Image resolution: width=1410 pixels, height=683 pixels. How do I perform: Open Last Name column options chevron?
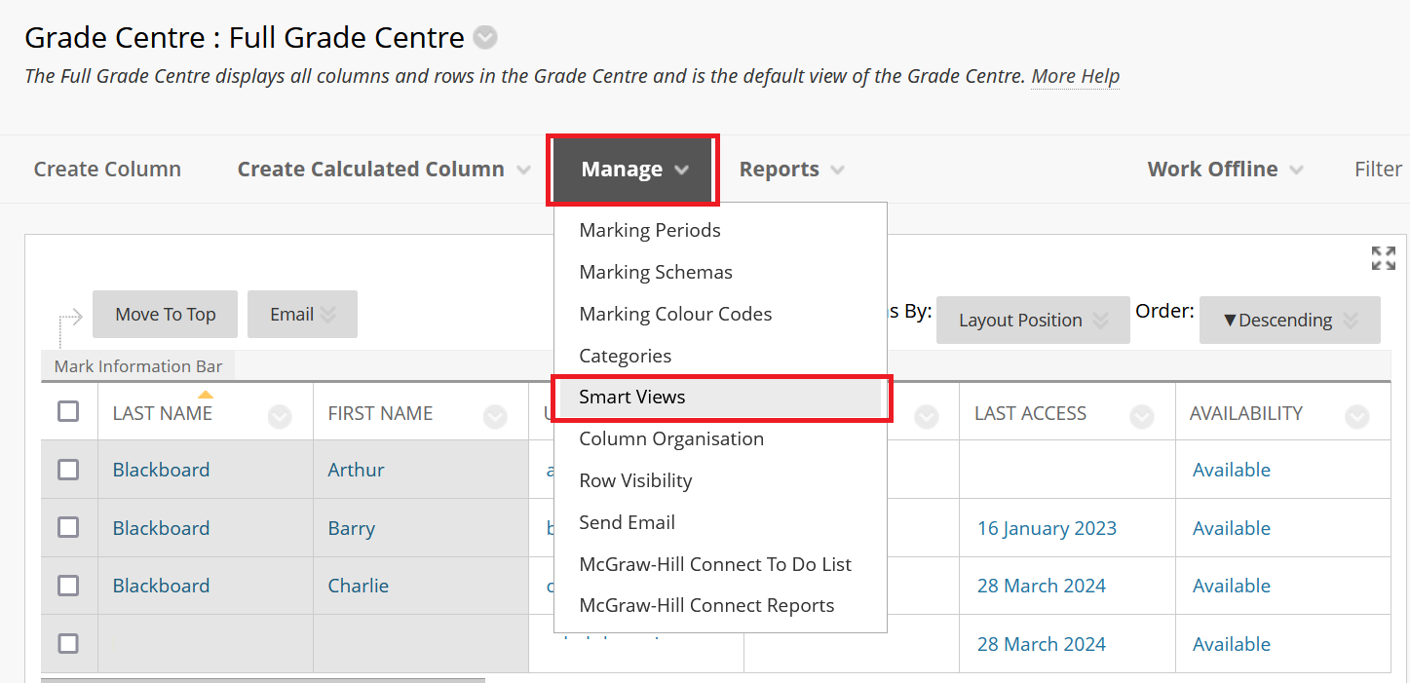[x=280, y=417]
